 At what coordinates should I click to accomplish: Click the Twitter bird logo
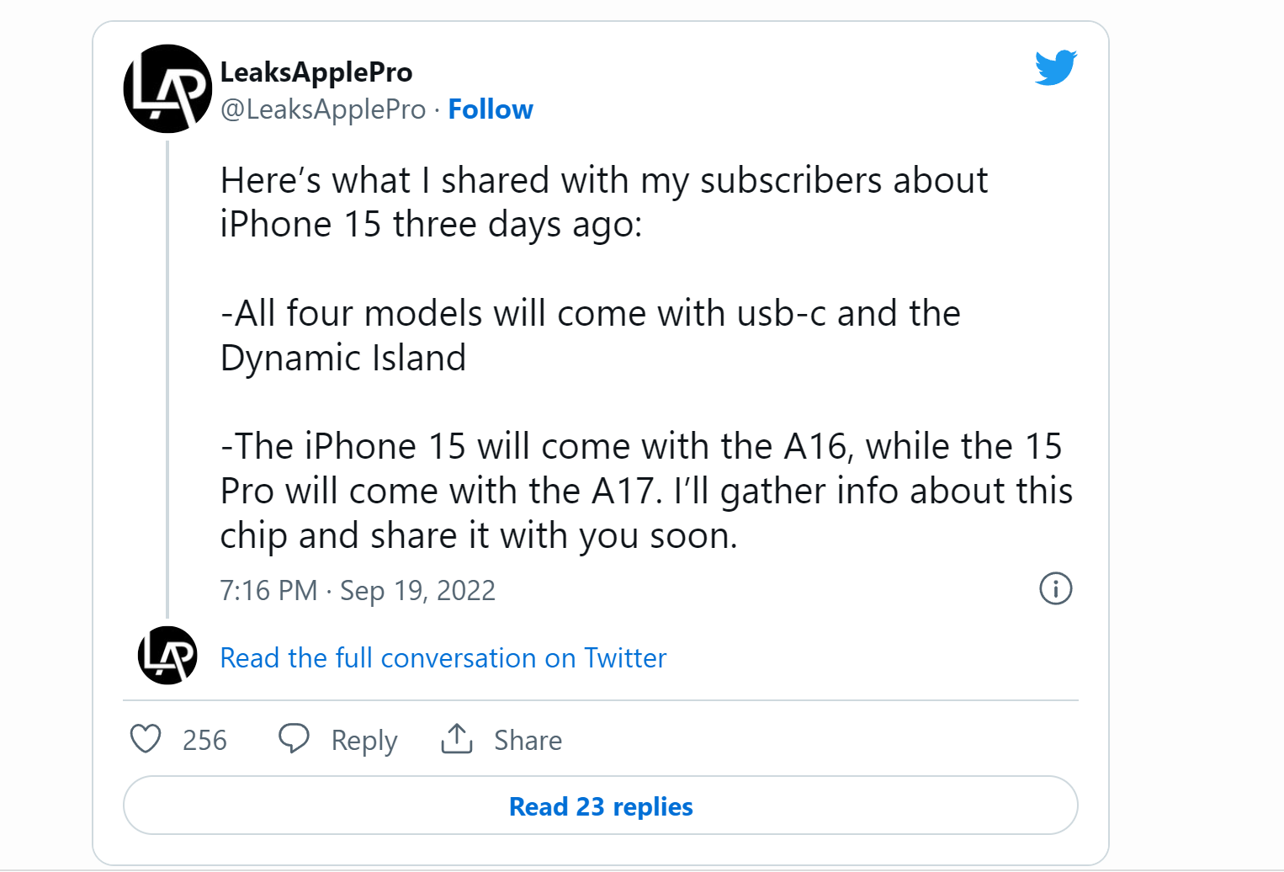coord(1055,67)
